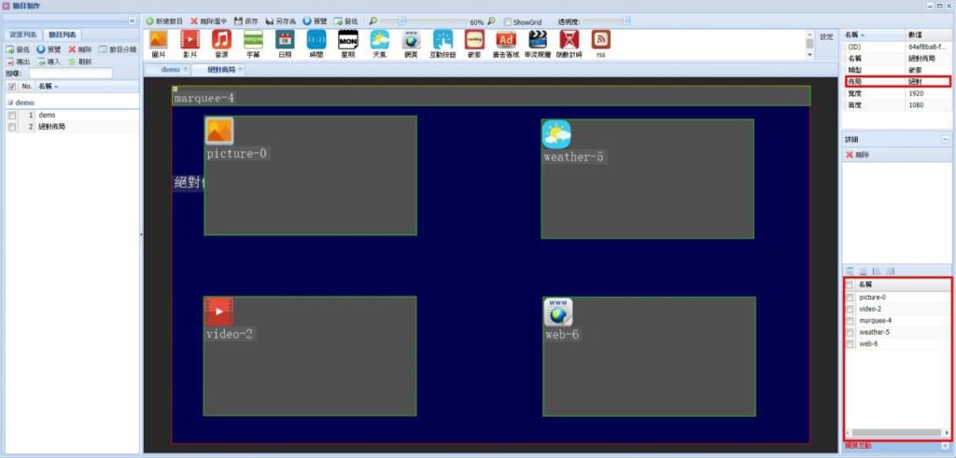Pick the 天氣 weather widget icon
Viewport: 956px width, 458px height.
[379, 40]
